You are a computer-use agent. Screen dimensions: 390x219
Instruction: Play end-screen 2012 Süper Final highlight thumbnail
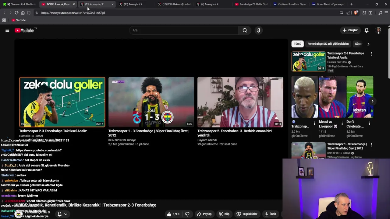151,102
